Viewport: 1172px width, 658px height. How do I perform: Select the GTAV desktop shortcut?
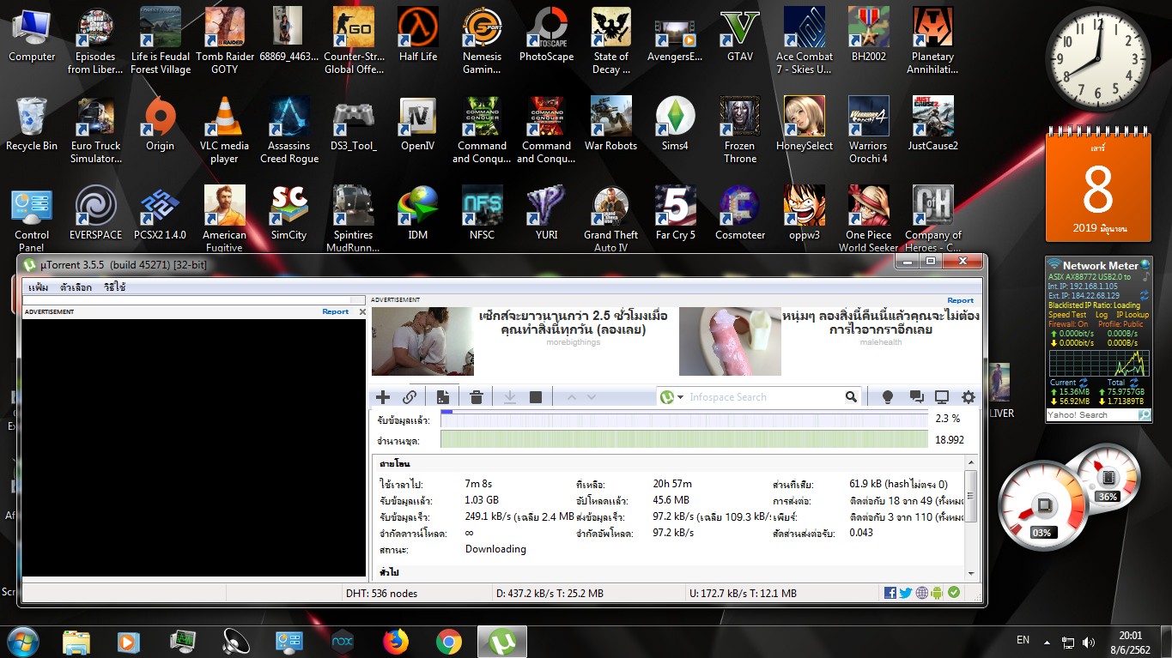click(x=740, y=34)
